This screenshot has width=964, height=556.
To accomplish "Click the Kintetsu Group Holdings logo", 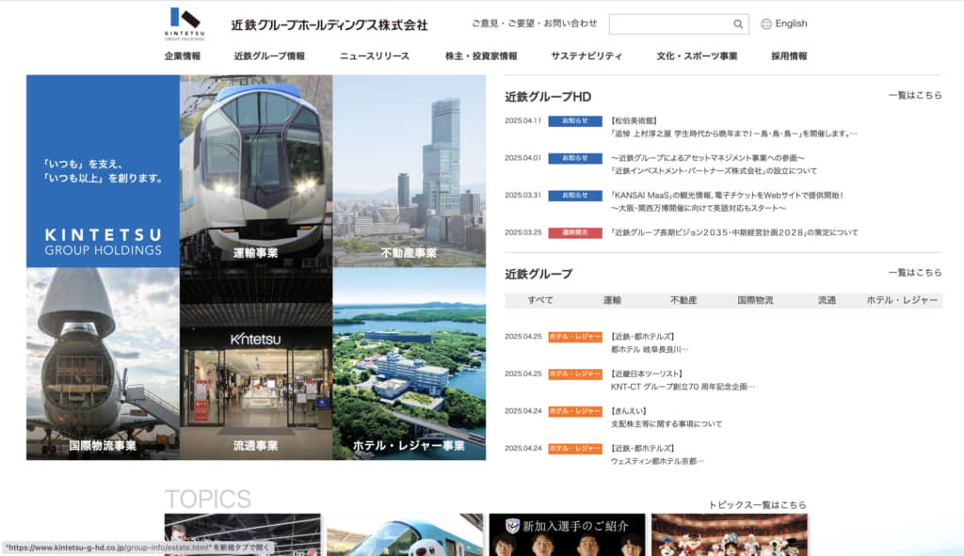I will pyautogui.click(x=185, y=24).
